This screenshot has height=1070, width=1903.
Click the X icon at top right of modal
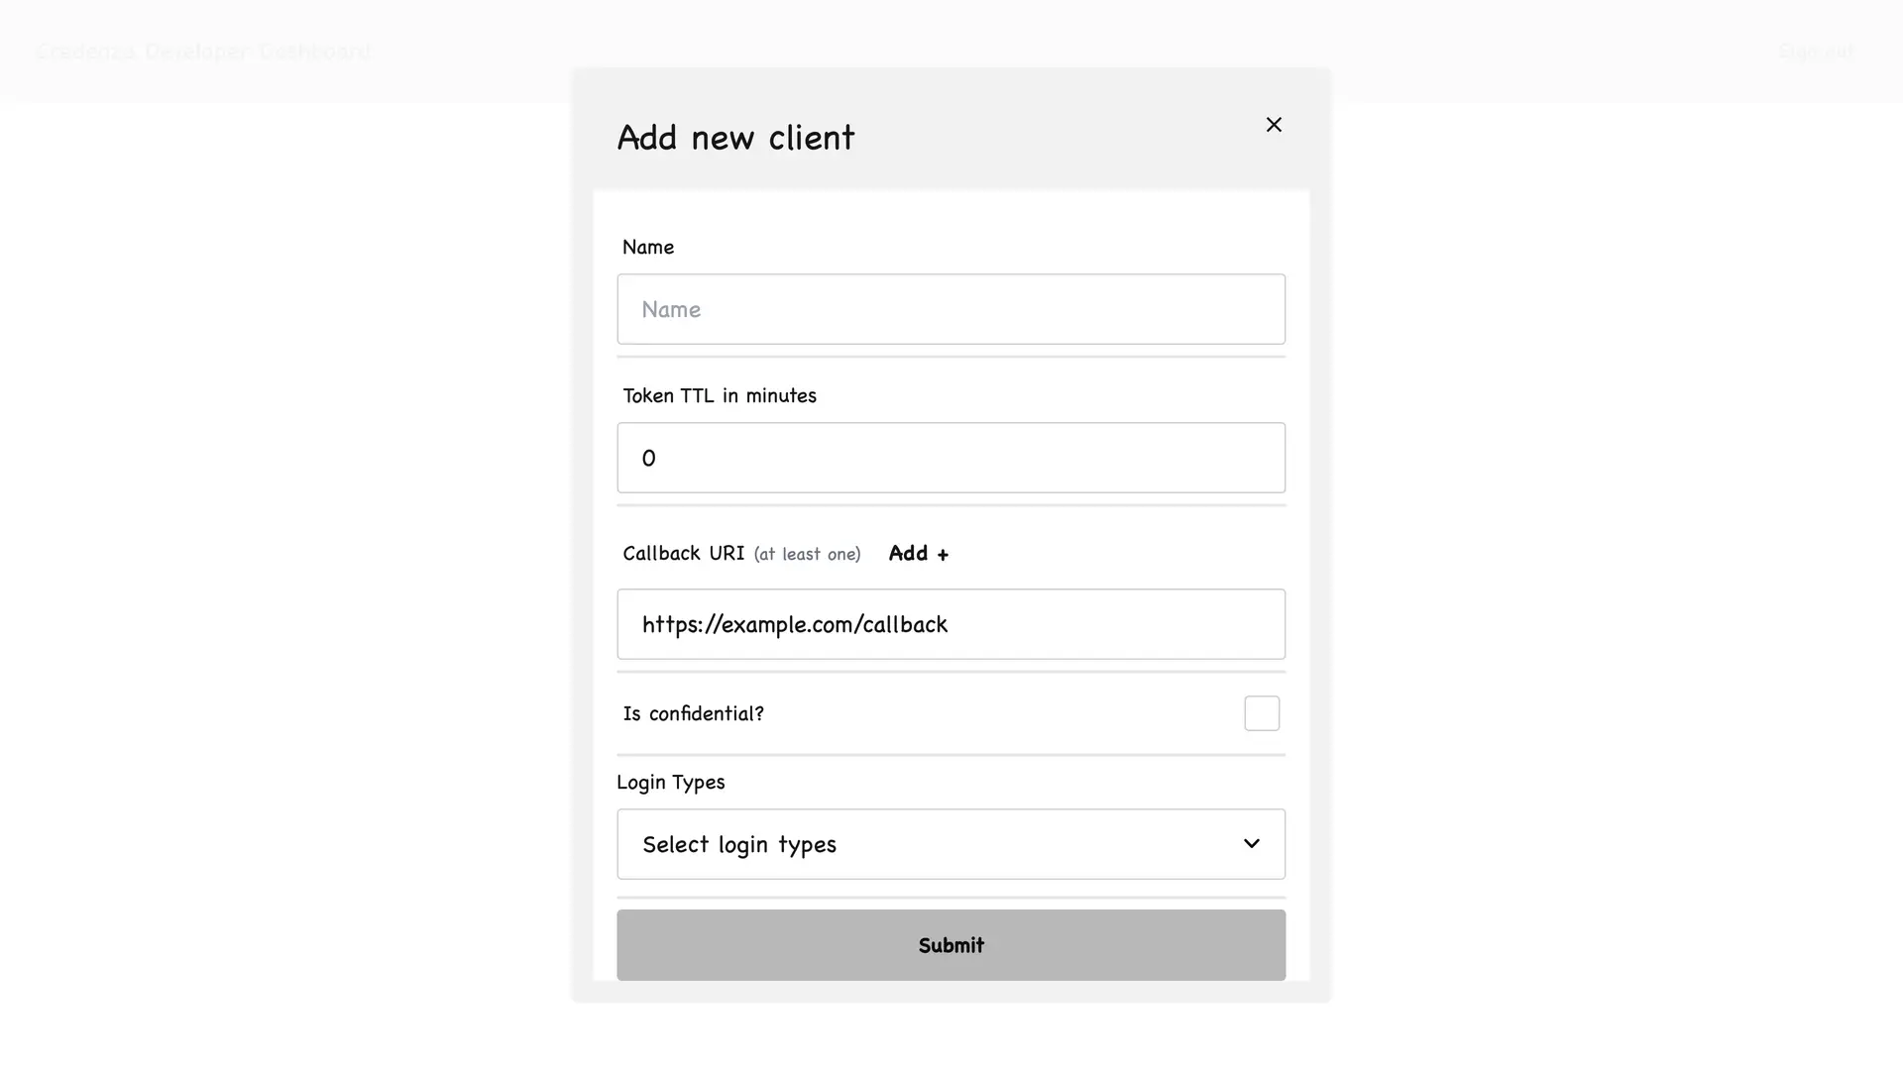click(1273, 125)
